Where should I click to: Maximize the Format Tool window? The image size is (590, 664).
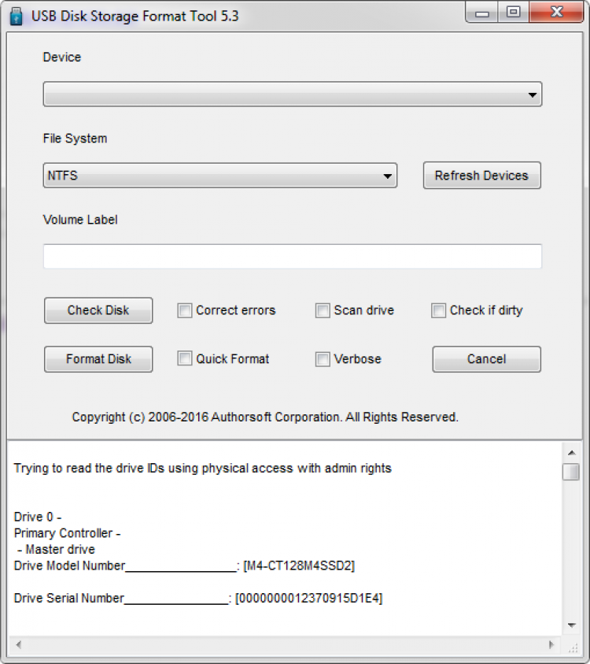(514, 13)
